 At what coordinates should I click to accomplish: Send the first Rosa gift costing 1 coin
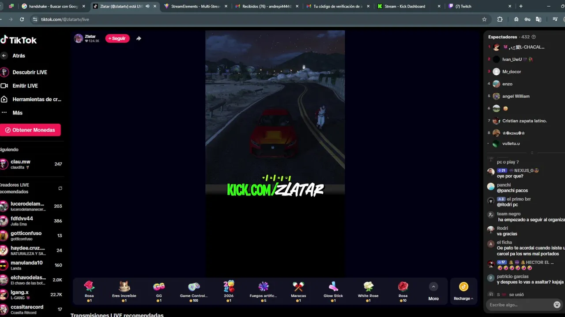(89, 291)
